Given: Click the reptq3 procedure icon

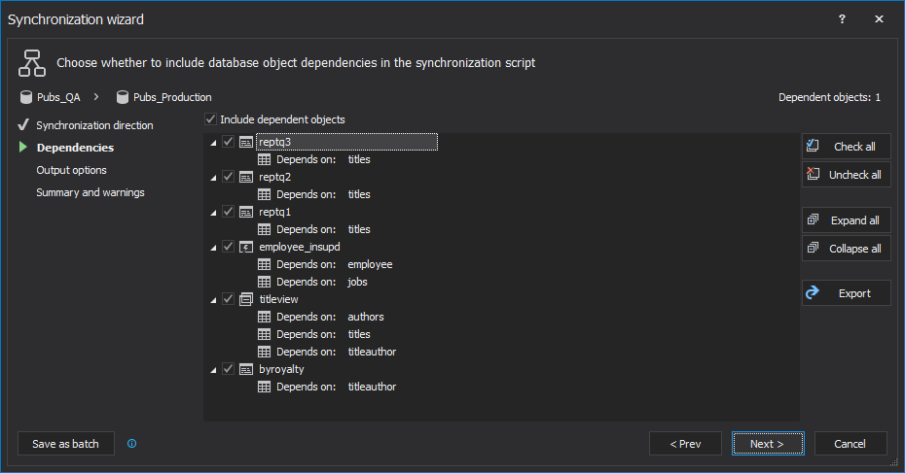Looking at the screenshot, I should click(246, 142).
